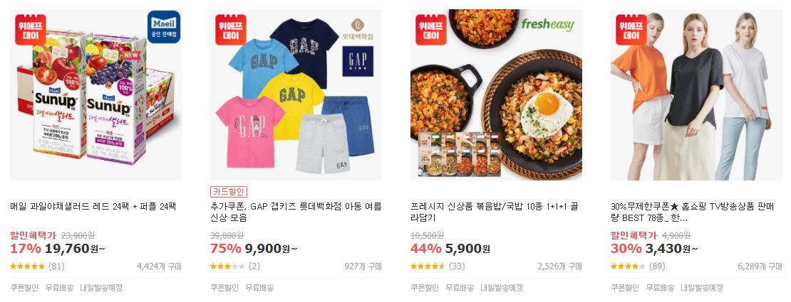Click the Maeil 공인 판매점 logo badge

pyautogui.click(x=163, y=27)
